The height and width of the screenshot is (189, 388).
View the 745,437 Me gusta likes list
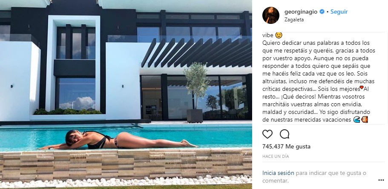pyautogui.click(x=286, y=147)
